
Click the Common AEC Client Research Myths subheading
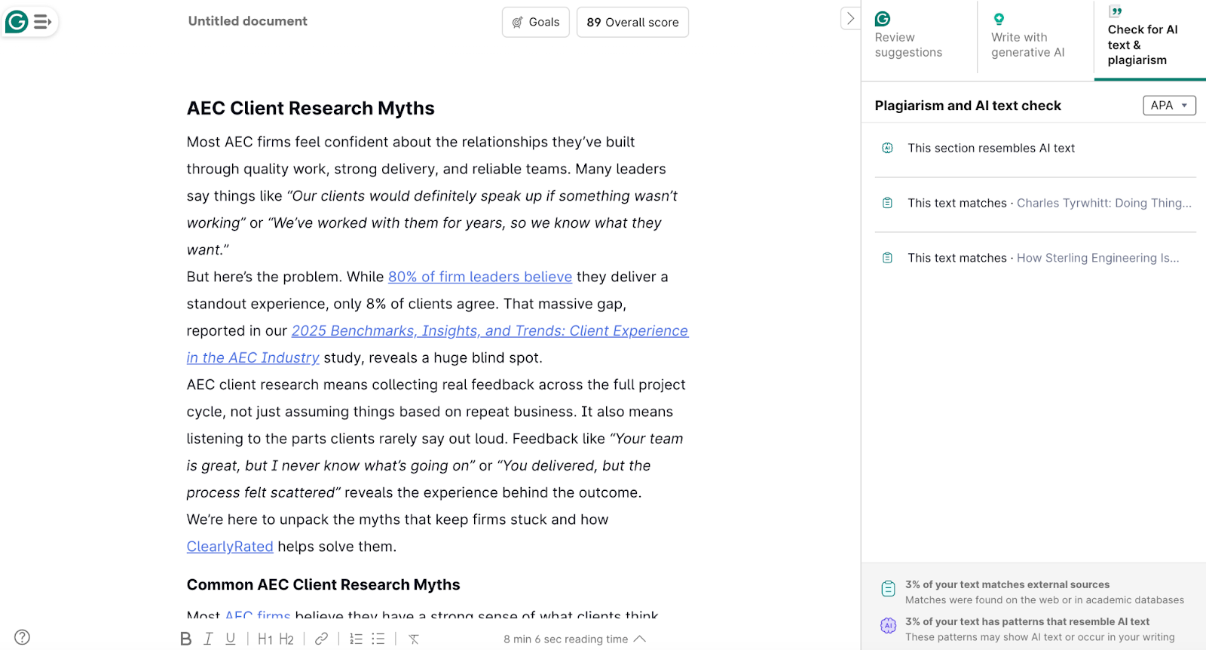tap(323, 585)
